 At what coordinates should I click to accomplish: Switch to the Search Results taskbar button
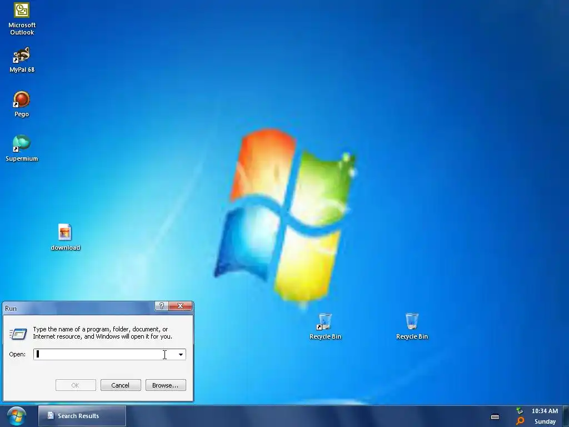coord(82,416)
